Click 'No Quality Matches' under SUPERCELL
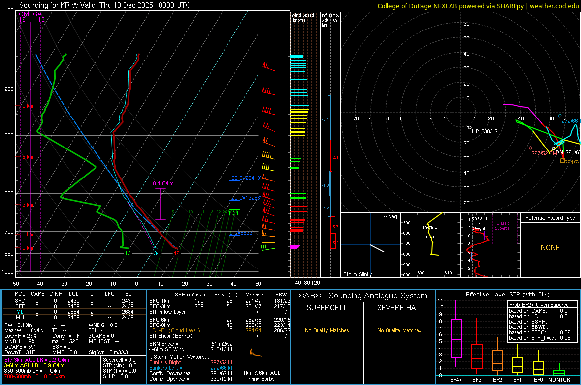This screenshot has width=581, height=385. pos(327,330)
